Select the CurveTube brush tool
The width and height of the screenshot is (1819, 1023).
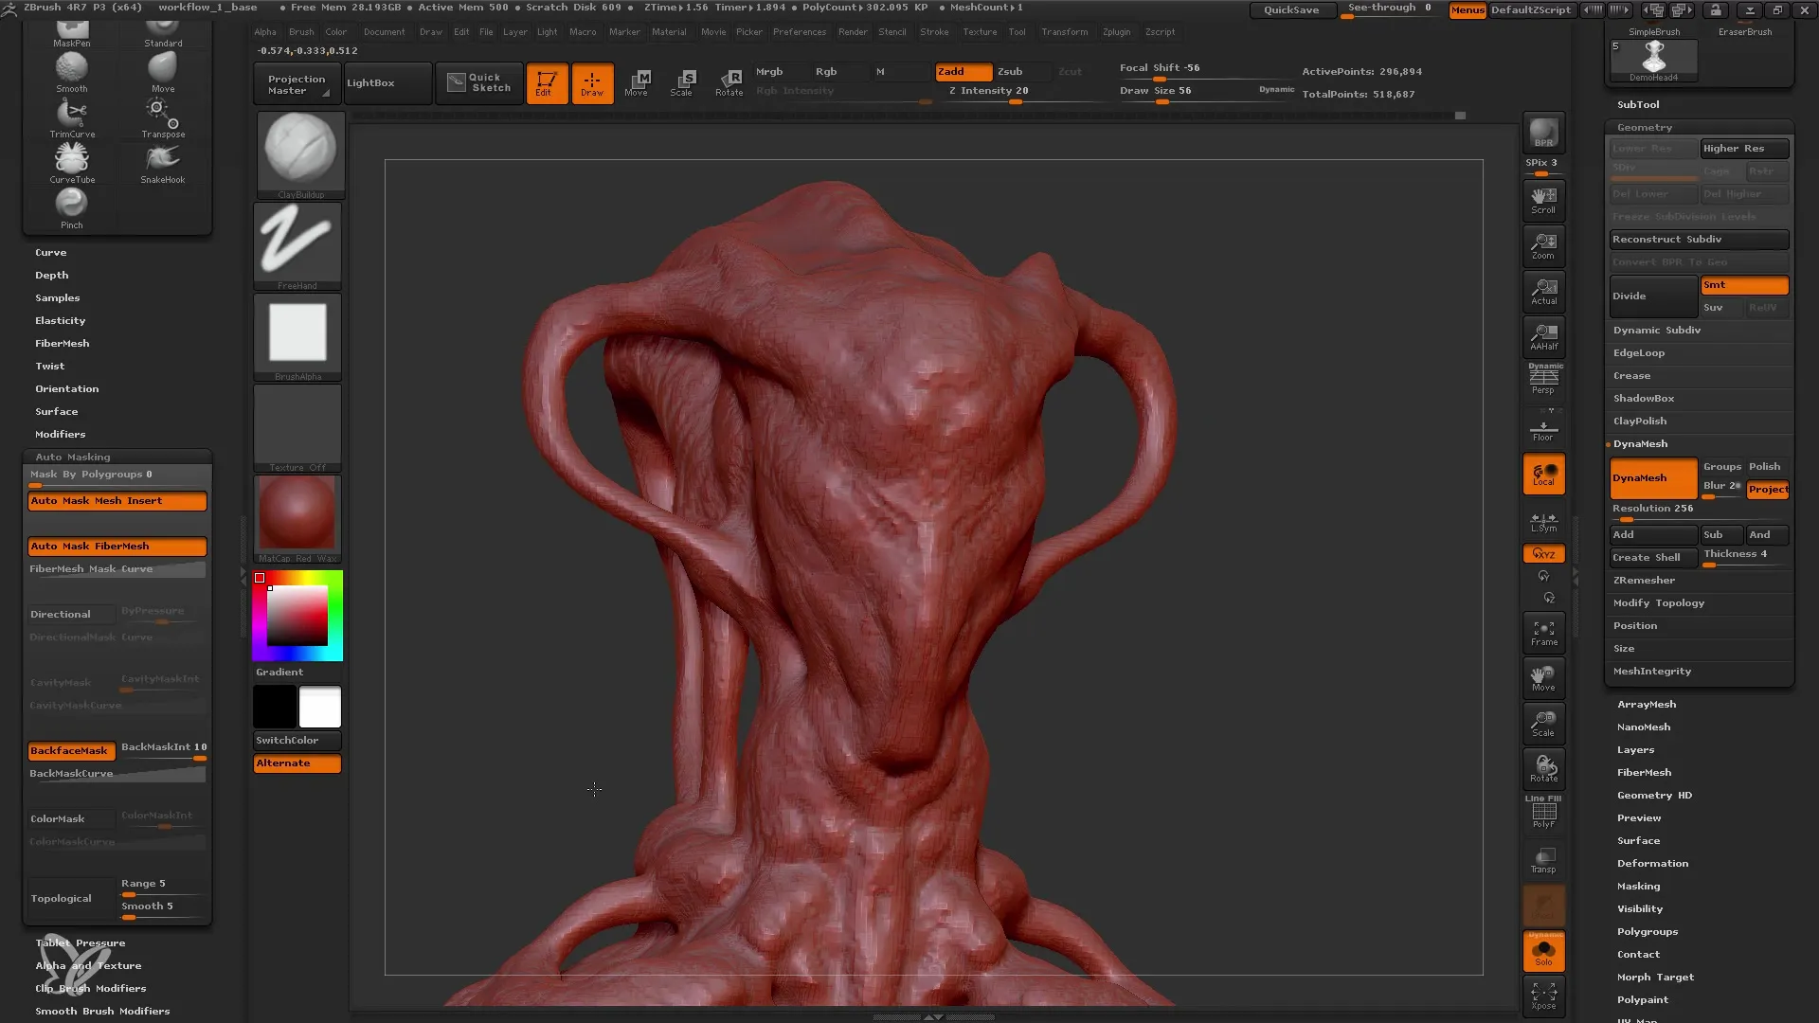(71, 157)
